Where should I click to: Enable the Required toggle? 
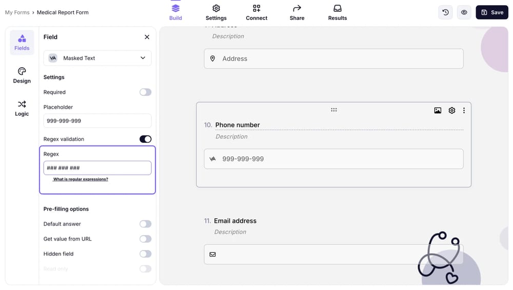[x=145, y=92]
